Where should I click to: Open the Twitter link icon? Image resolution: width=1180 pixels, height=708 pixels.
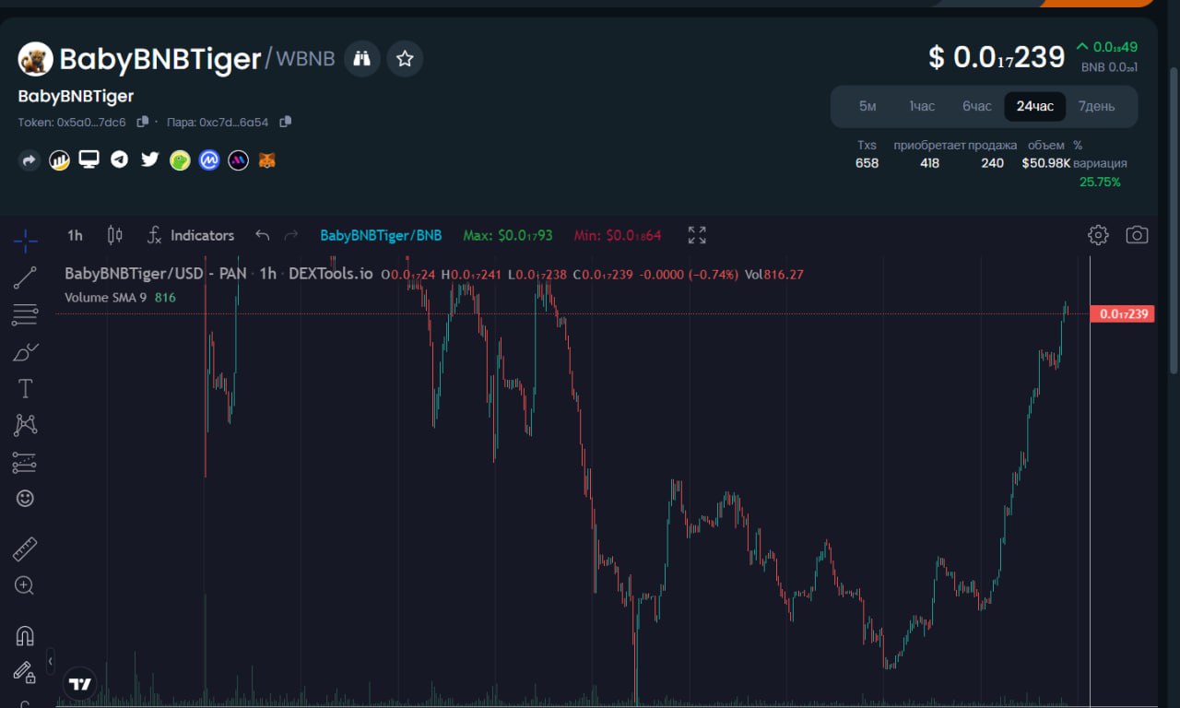point(149,159)
